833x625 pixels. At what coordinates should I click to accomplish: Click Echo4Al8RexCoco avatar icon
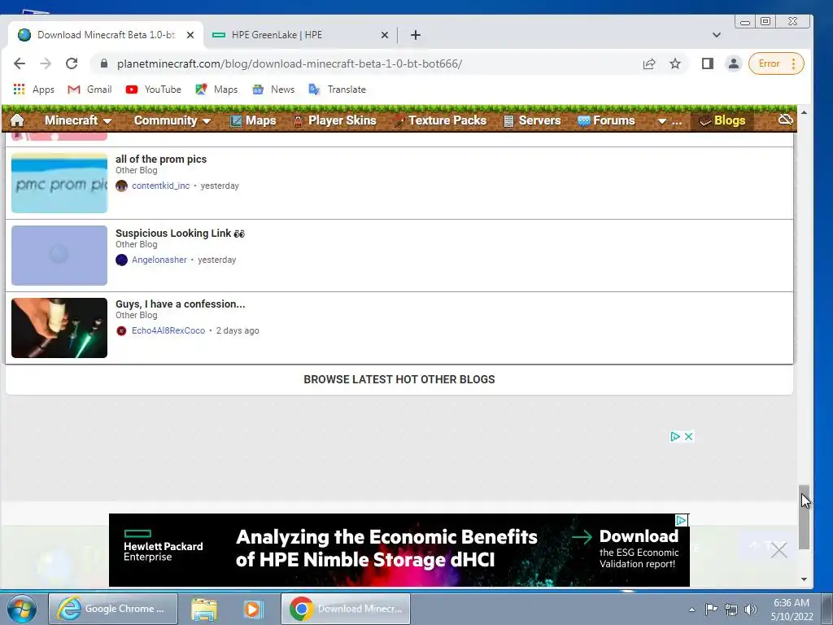tap(122, 330)
